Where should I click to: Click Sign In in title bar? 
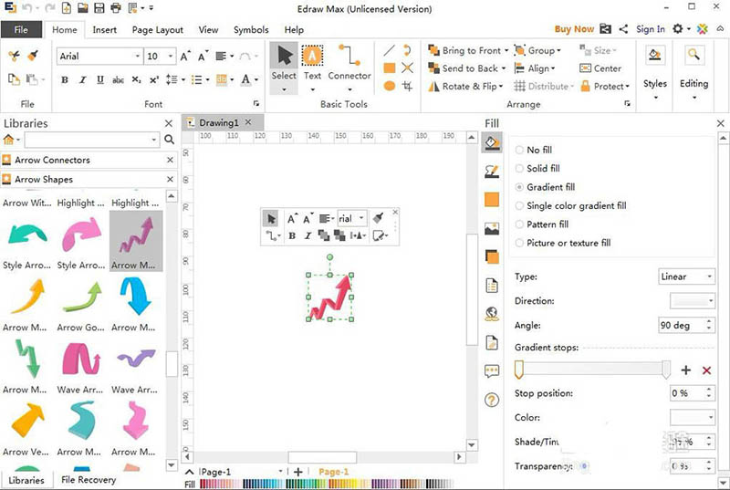(650, 29)
